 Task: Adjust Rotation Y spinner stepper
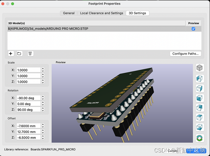[x=43, y=104]
